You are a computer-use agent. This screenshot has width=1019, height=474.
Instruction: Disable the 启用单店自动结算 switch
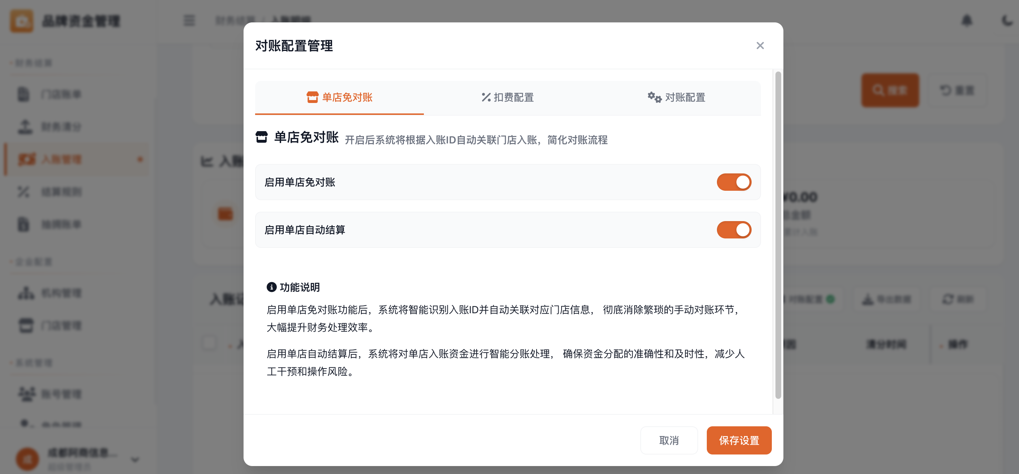(x=734, y=230)
